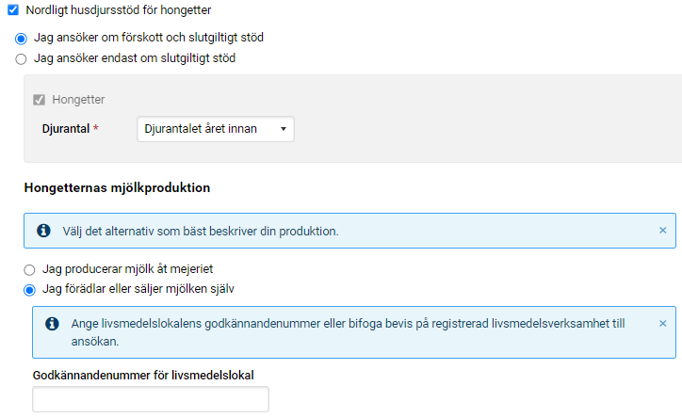
Task: Click the "Djurantal" field label
Action: (65, 129)
